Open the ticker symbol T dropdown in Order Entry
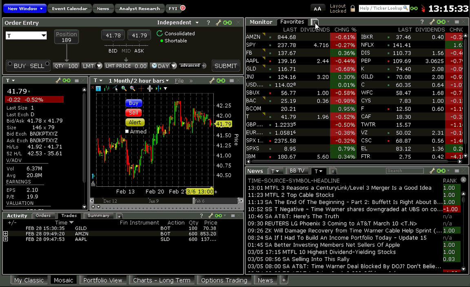 click(44, 36)
